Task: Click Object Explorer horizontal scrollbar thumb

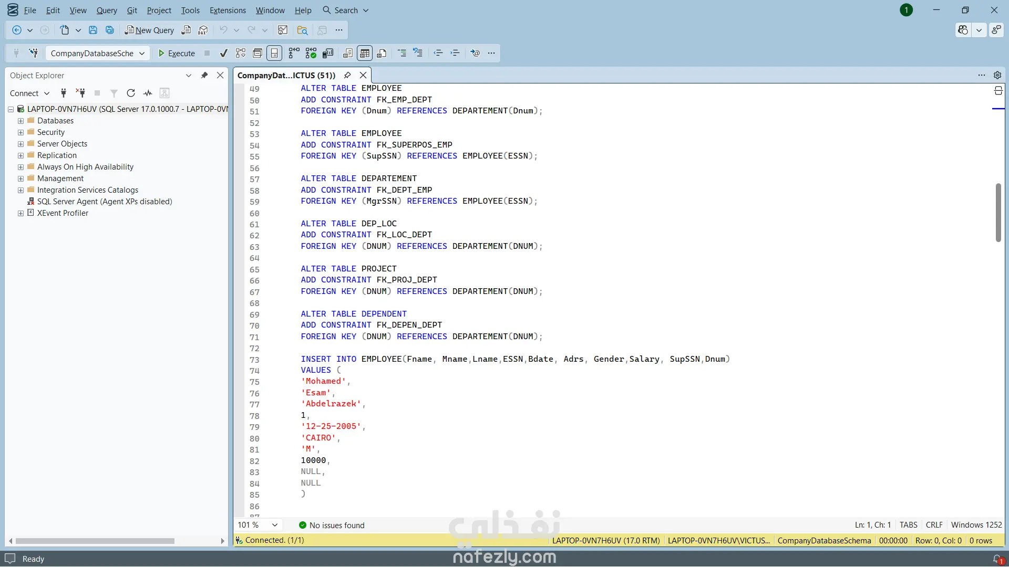Action: [95, 541]
